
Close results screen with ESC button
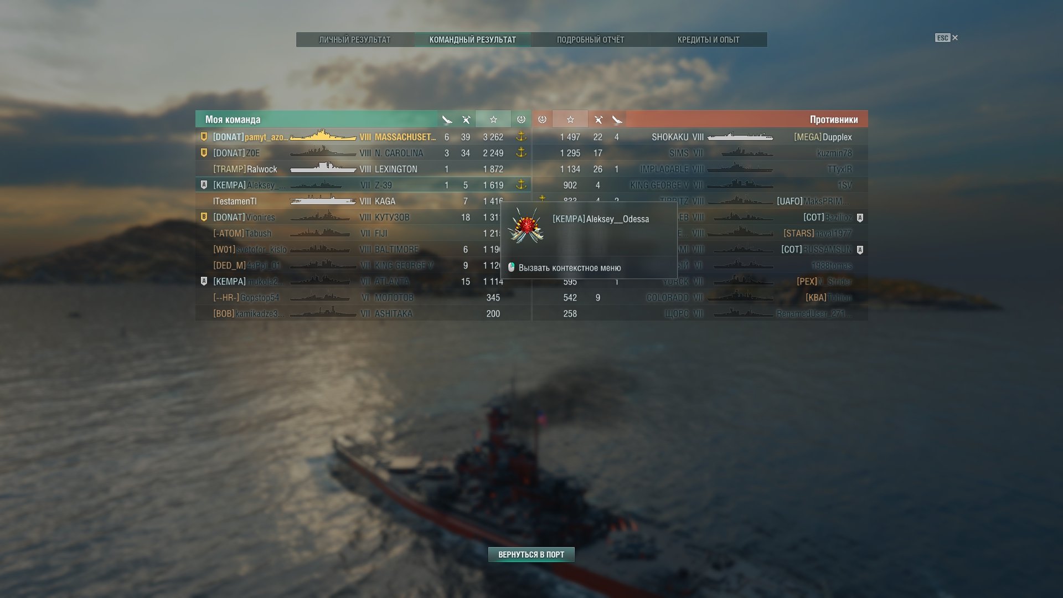pos(947,38)
